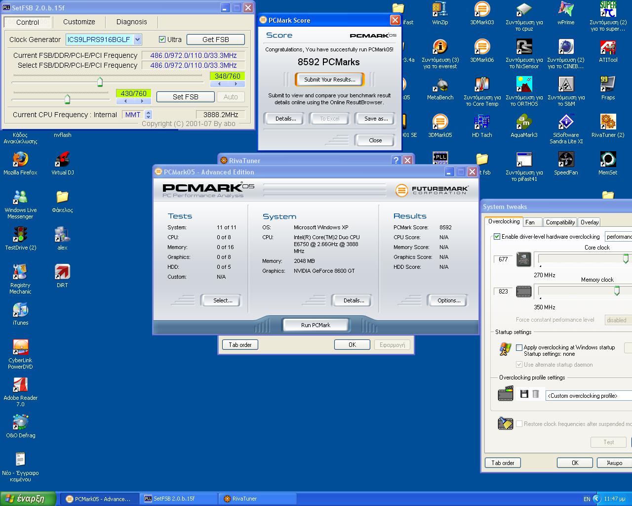632x506 pixels.
Task: Click the Set FSB button
Action: click(x=186, y=97)
